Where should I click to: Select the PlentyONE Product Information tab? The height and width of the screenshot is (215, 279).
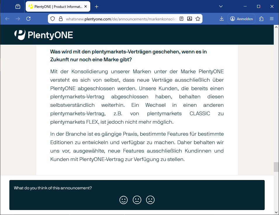[x=56, y=6]
